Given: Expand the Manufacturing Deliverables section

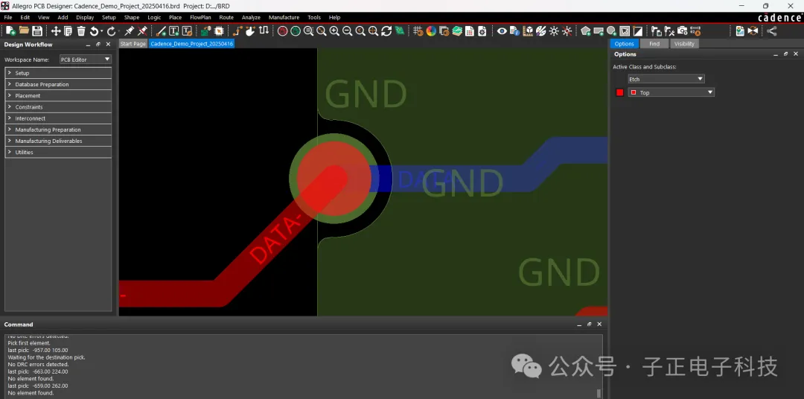Looking at the screenshot, I should click(58, 141).
